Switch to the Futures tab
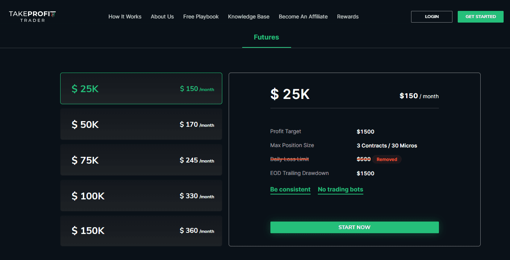The image size is (510, 260). 266,37
